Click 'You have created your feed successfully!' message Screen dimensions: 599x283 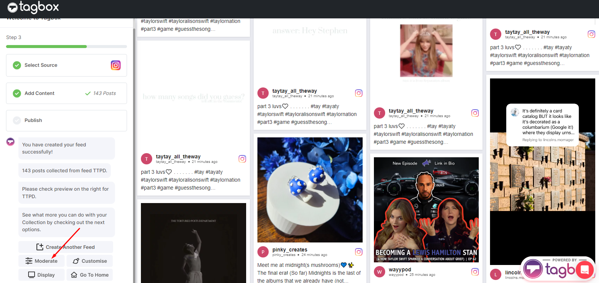[67, 148]
